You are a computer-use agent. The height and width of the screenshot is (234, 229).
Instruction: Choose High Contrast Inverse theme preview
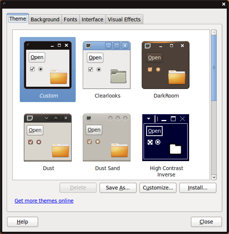[x=166, y=138]
